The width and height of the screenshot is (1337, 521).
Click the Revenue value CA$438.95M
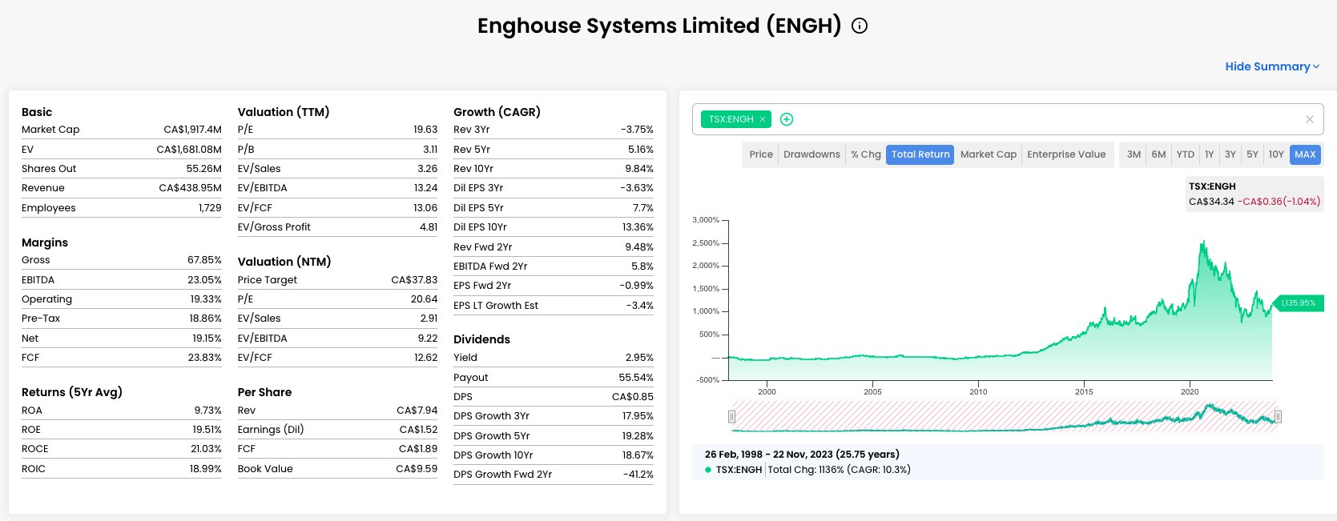point(190,188)
